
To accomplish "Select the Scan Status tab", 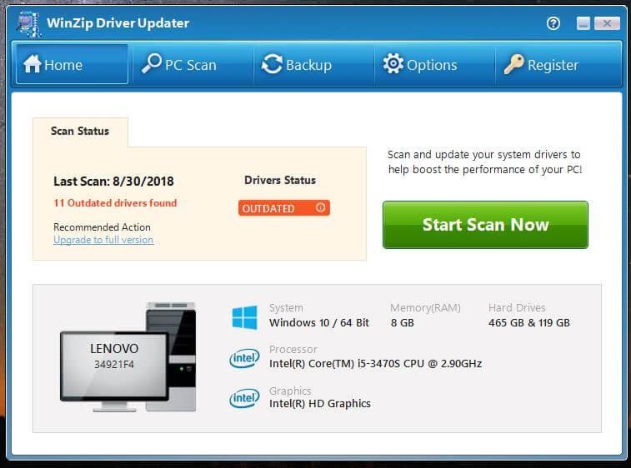I will point(80,131).
